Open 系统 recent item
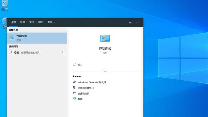The width and height of the screenshot is (208, 117). pos(80,99)
